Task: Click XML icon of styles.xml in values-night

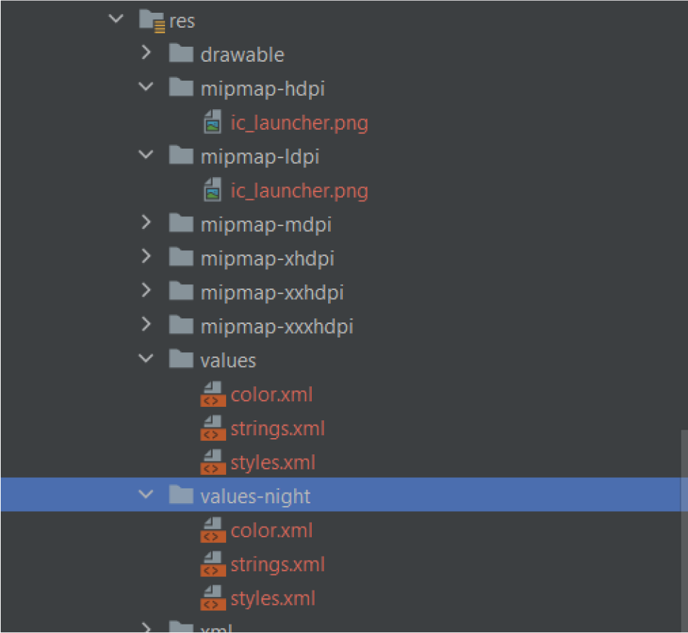Action: click(x=213, y=598)
